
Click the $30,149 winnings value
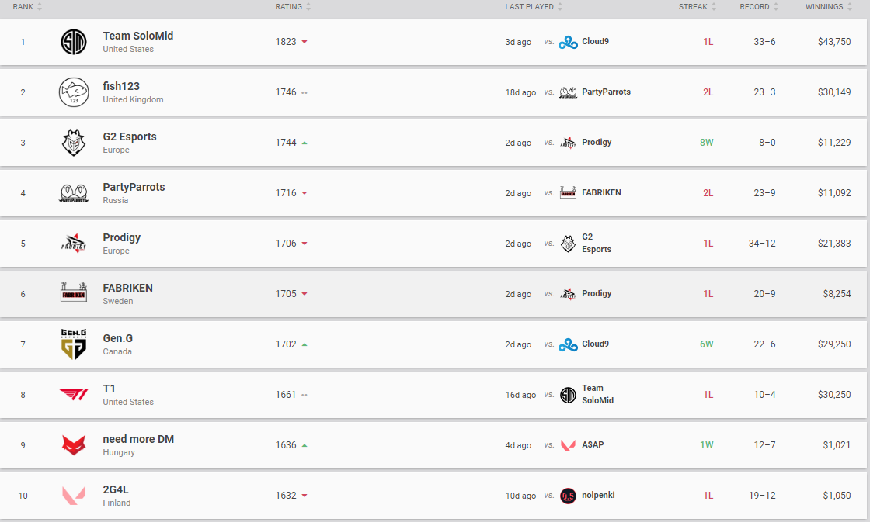[x=834, y=92]
